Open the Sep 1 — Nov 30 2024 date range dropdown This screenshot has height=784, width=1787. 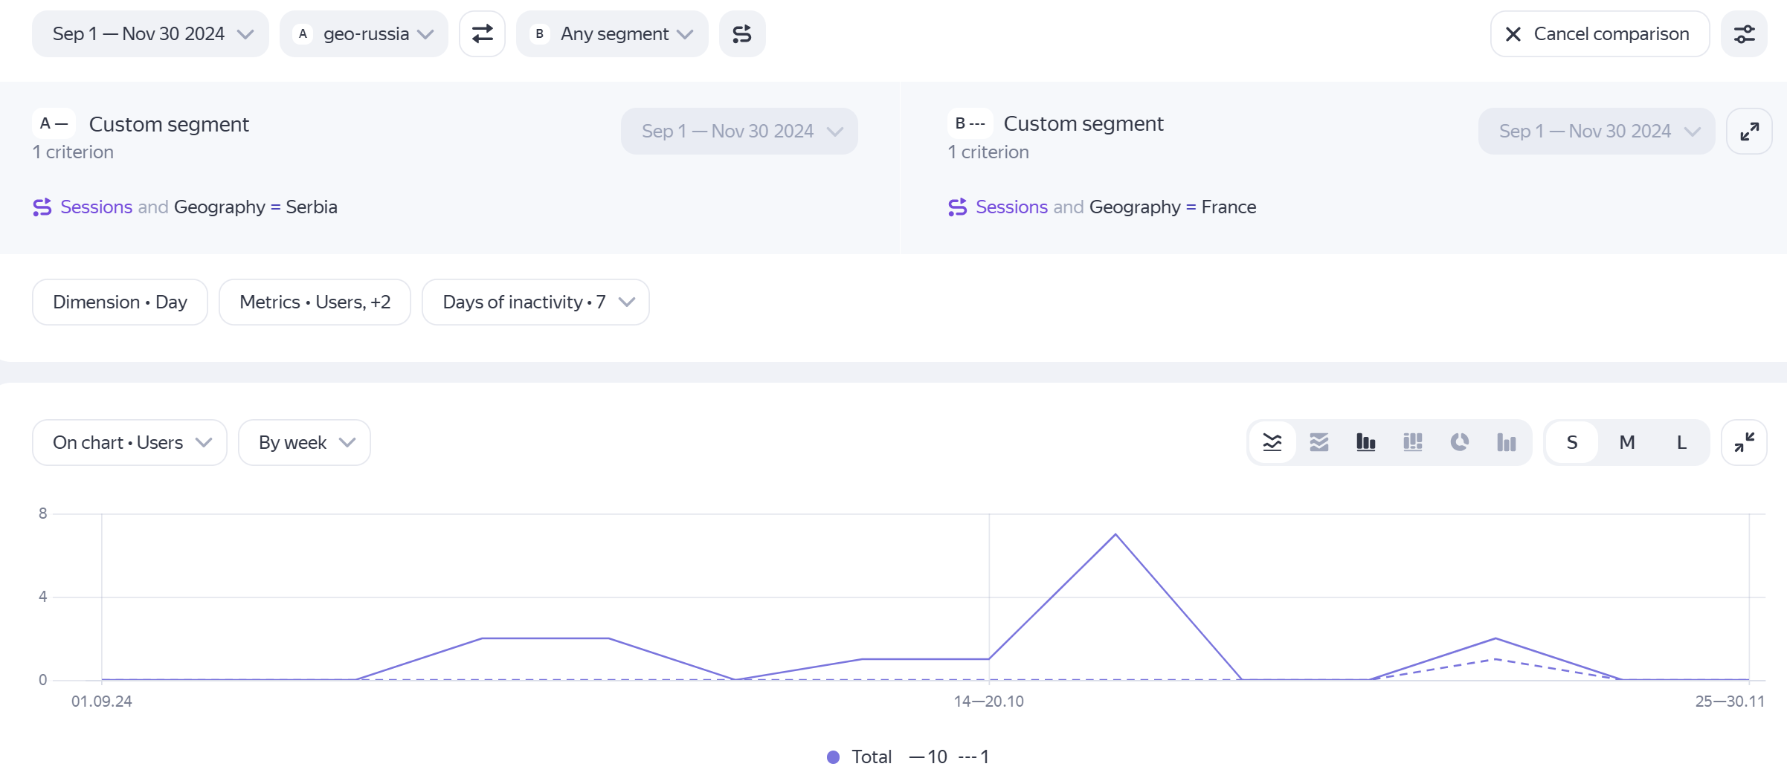(150, 34)
